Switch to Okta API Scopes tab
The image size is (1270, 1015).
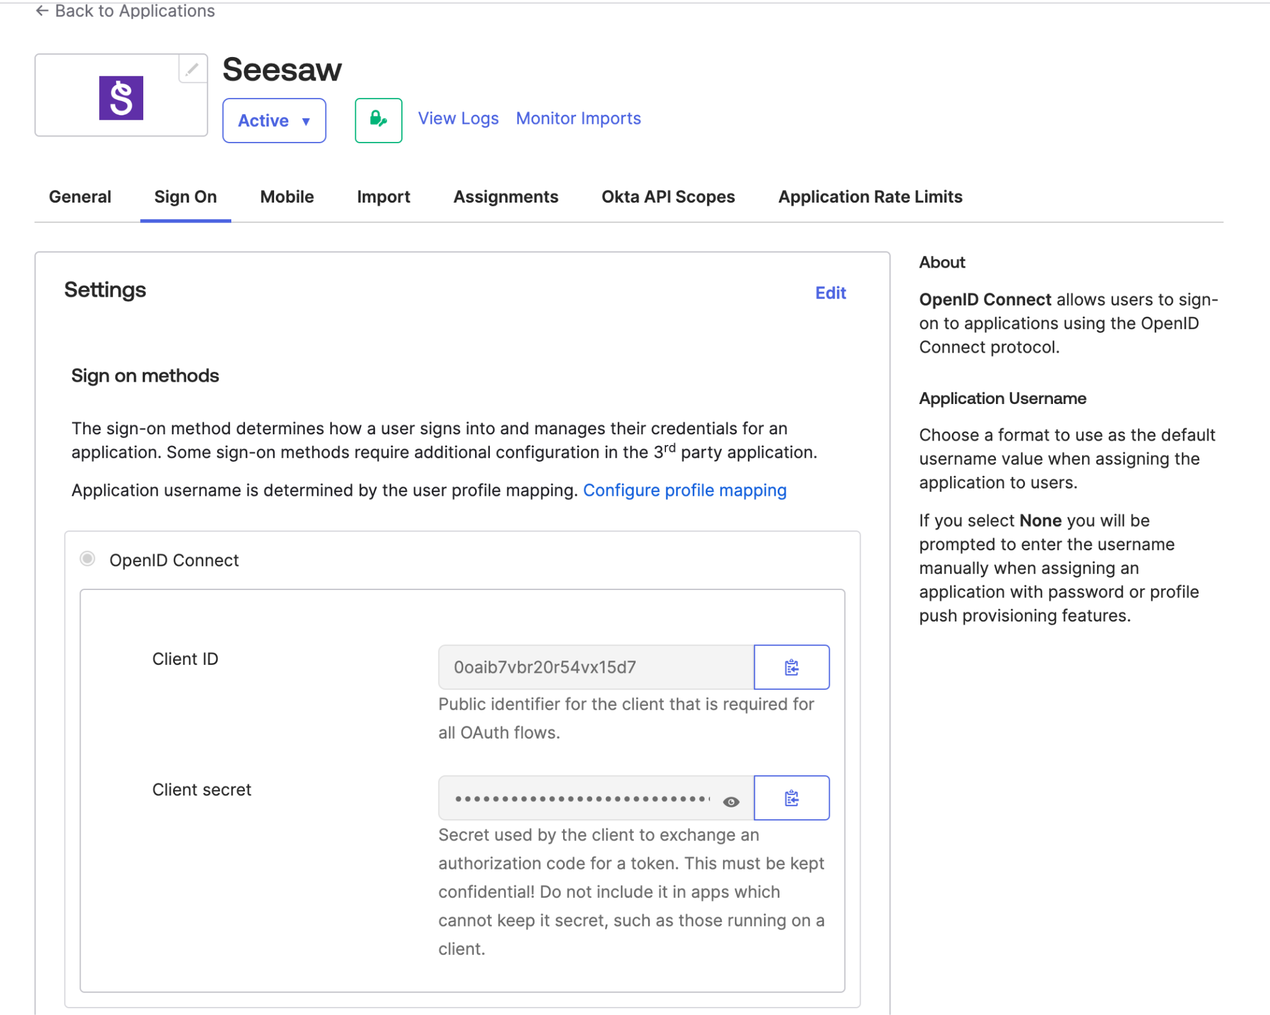(668, 196)
